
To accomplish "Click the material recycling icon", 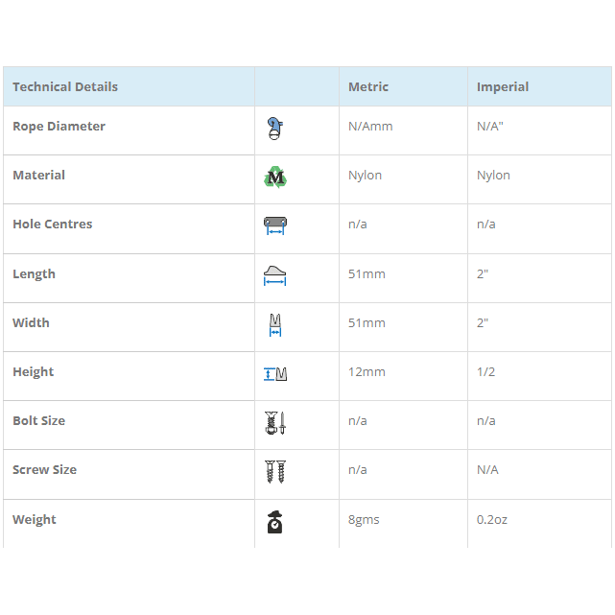I will 275,177.
